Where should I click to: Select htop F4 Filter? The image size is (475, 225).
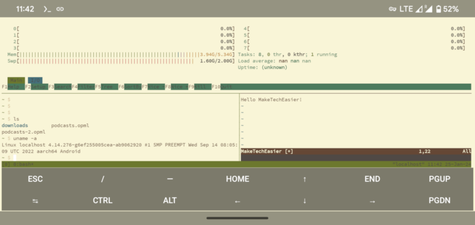[x=83, y=87]
